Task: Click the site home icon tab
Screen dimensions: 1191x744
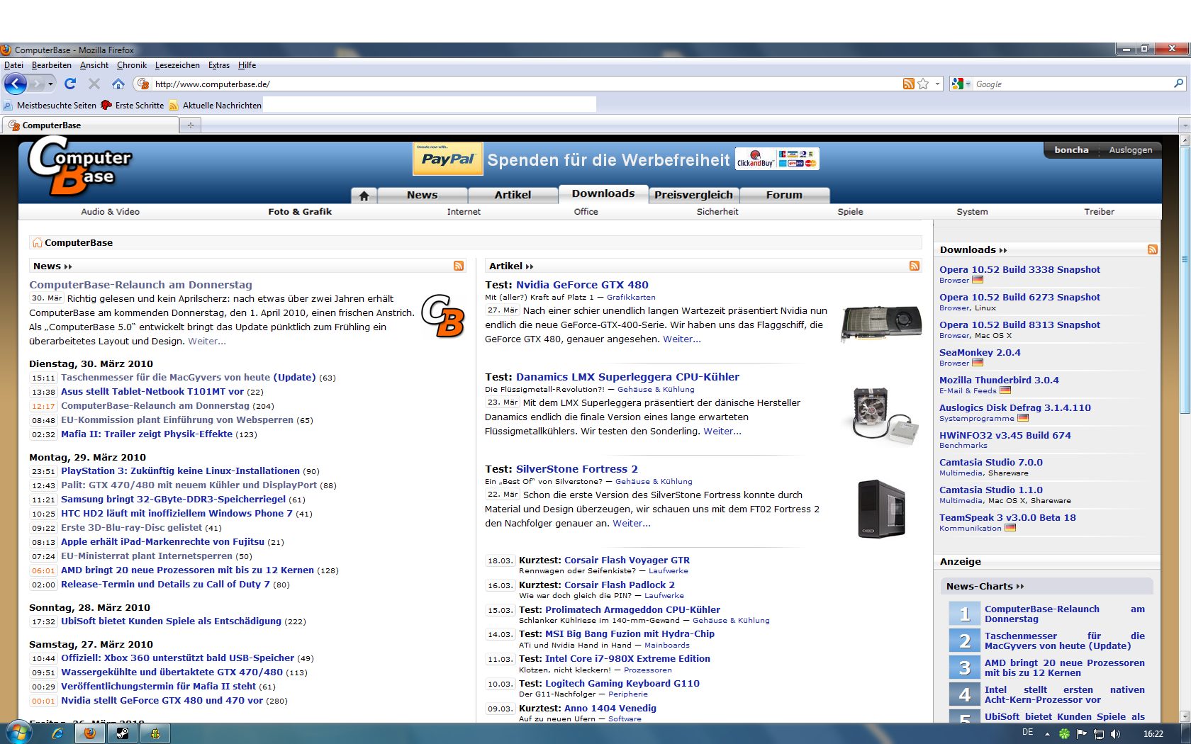Action: coord(364,196)
